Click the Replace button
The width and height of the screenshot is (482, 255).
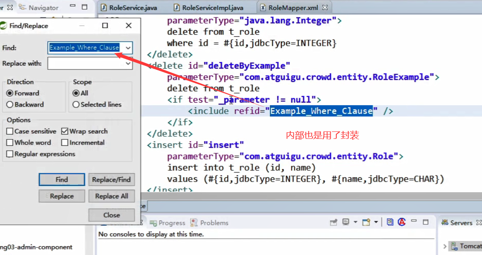pos(62,196)
